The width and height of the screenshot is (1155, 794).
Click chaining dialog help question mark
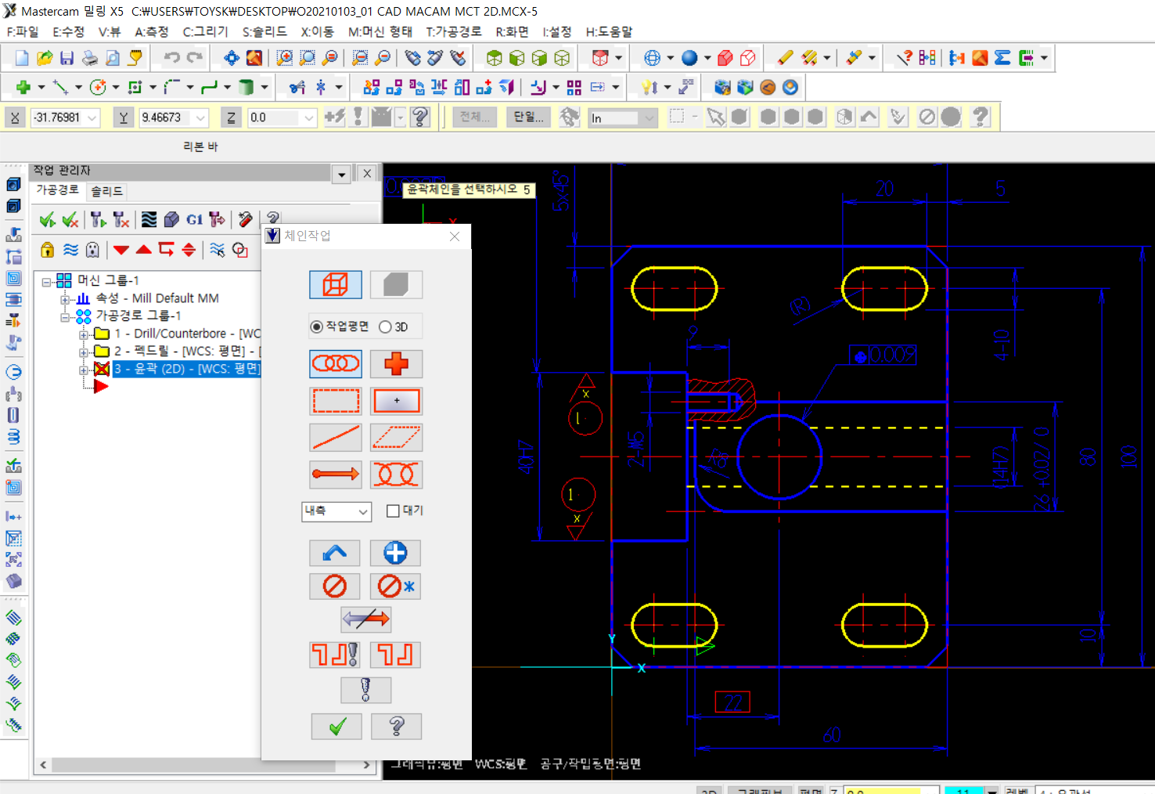396,726
